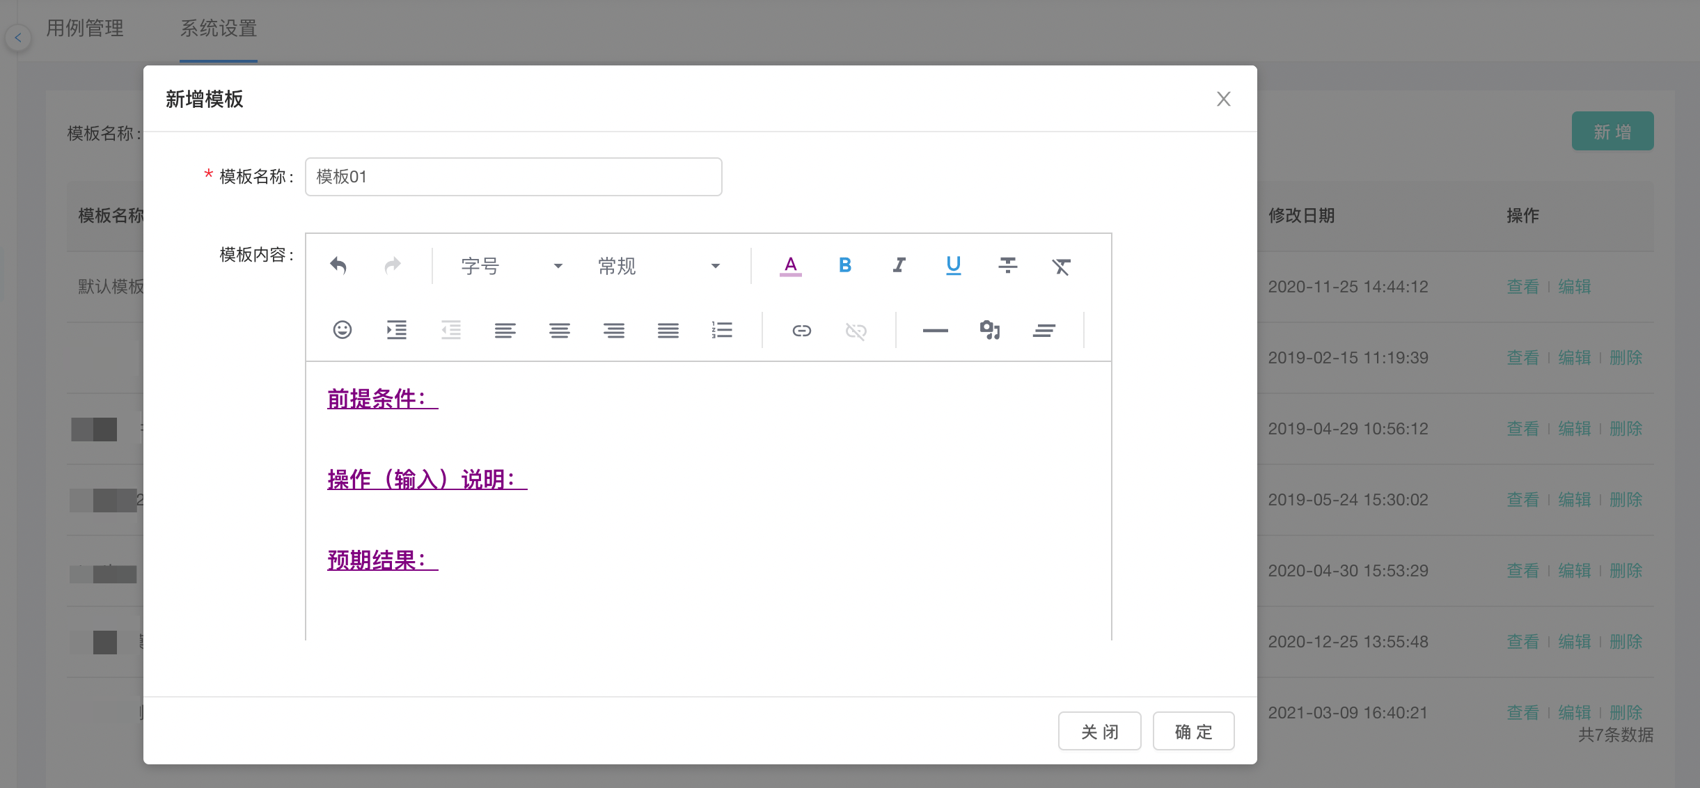1700x788 pixels.
Task: Click 编辑 for the 2019-05-24 row
Action: click(1574, 500)
